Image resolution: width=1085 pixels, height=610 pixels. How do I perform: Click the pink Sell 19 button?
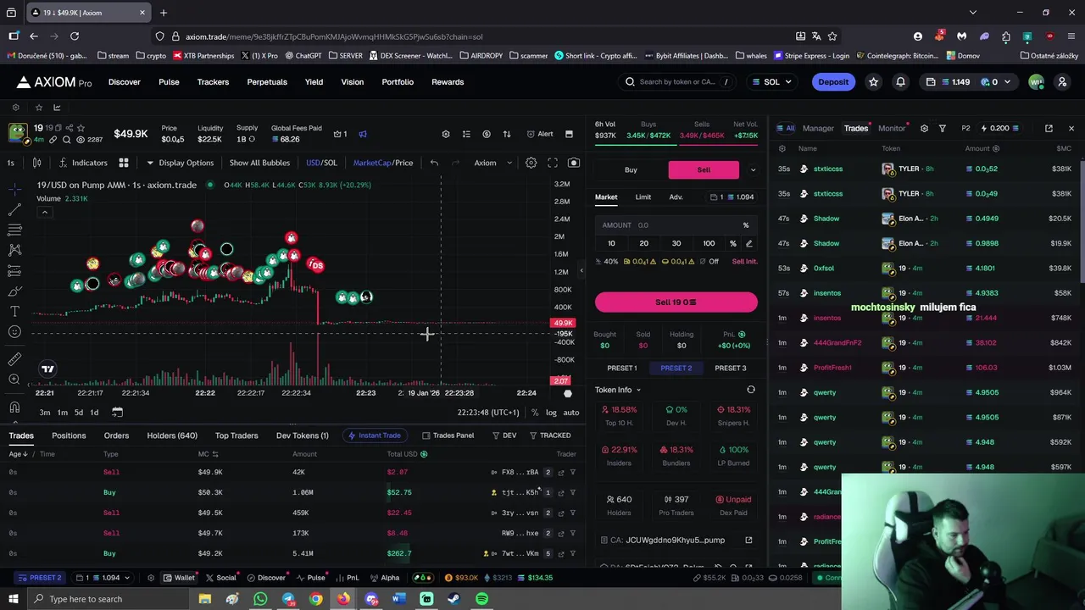[x=676, y=302]
